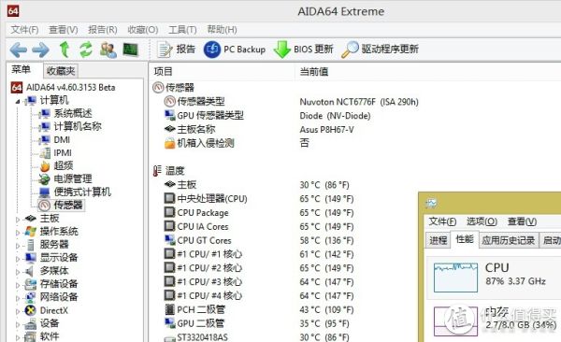Open the 文件(F) menu in AIDA64
The height and width of the screenshot is (342, 561).
24,30
